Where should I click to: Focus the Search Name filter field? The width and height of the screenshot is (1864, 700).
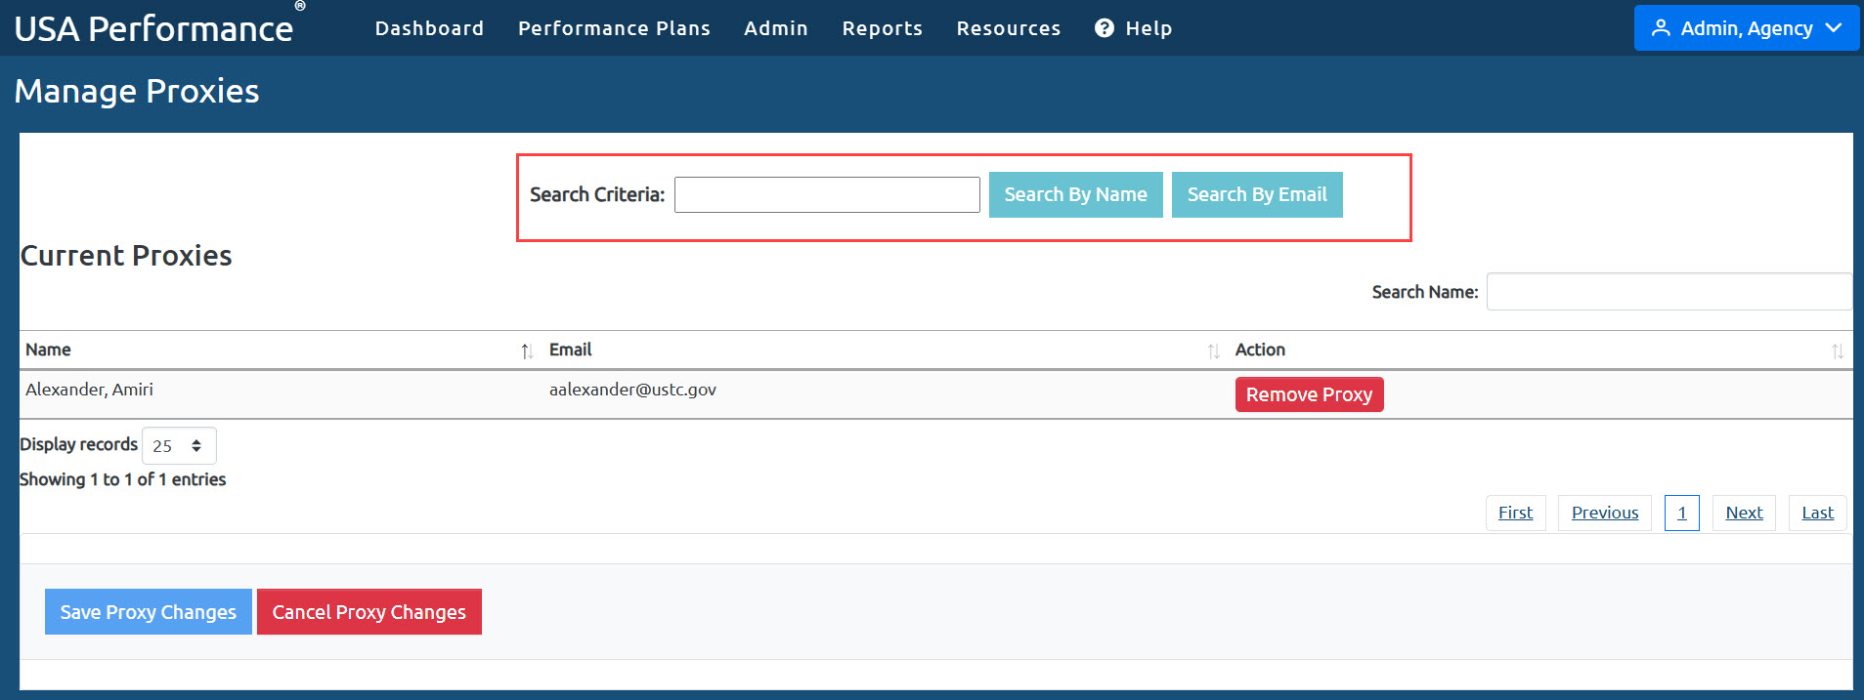(1669, 292)
